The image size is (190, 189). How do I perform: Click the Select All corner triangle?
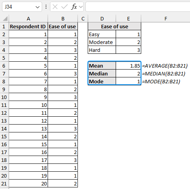(x=5, y=18)
